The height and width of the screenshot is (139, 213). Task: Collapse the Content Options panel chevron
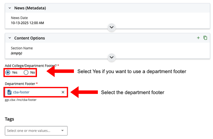coord(10,38)
